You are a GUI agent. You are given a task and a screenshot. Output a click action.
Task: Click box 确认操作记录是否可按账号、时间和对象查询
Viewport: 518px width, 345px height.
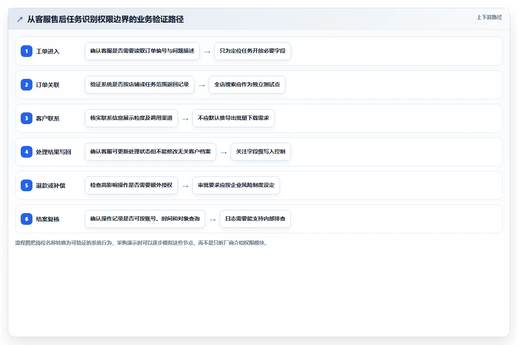click(x=145, y=219)
